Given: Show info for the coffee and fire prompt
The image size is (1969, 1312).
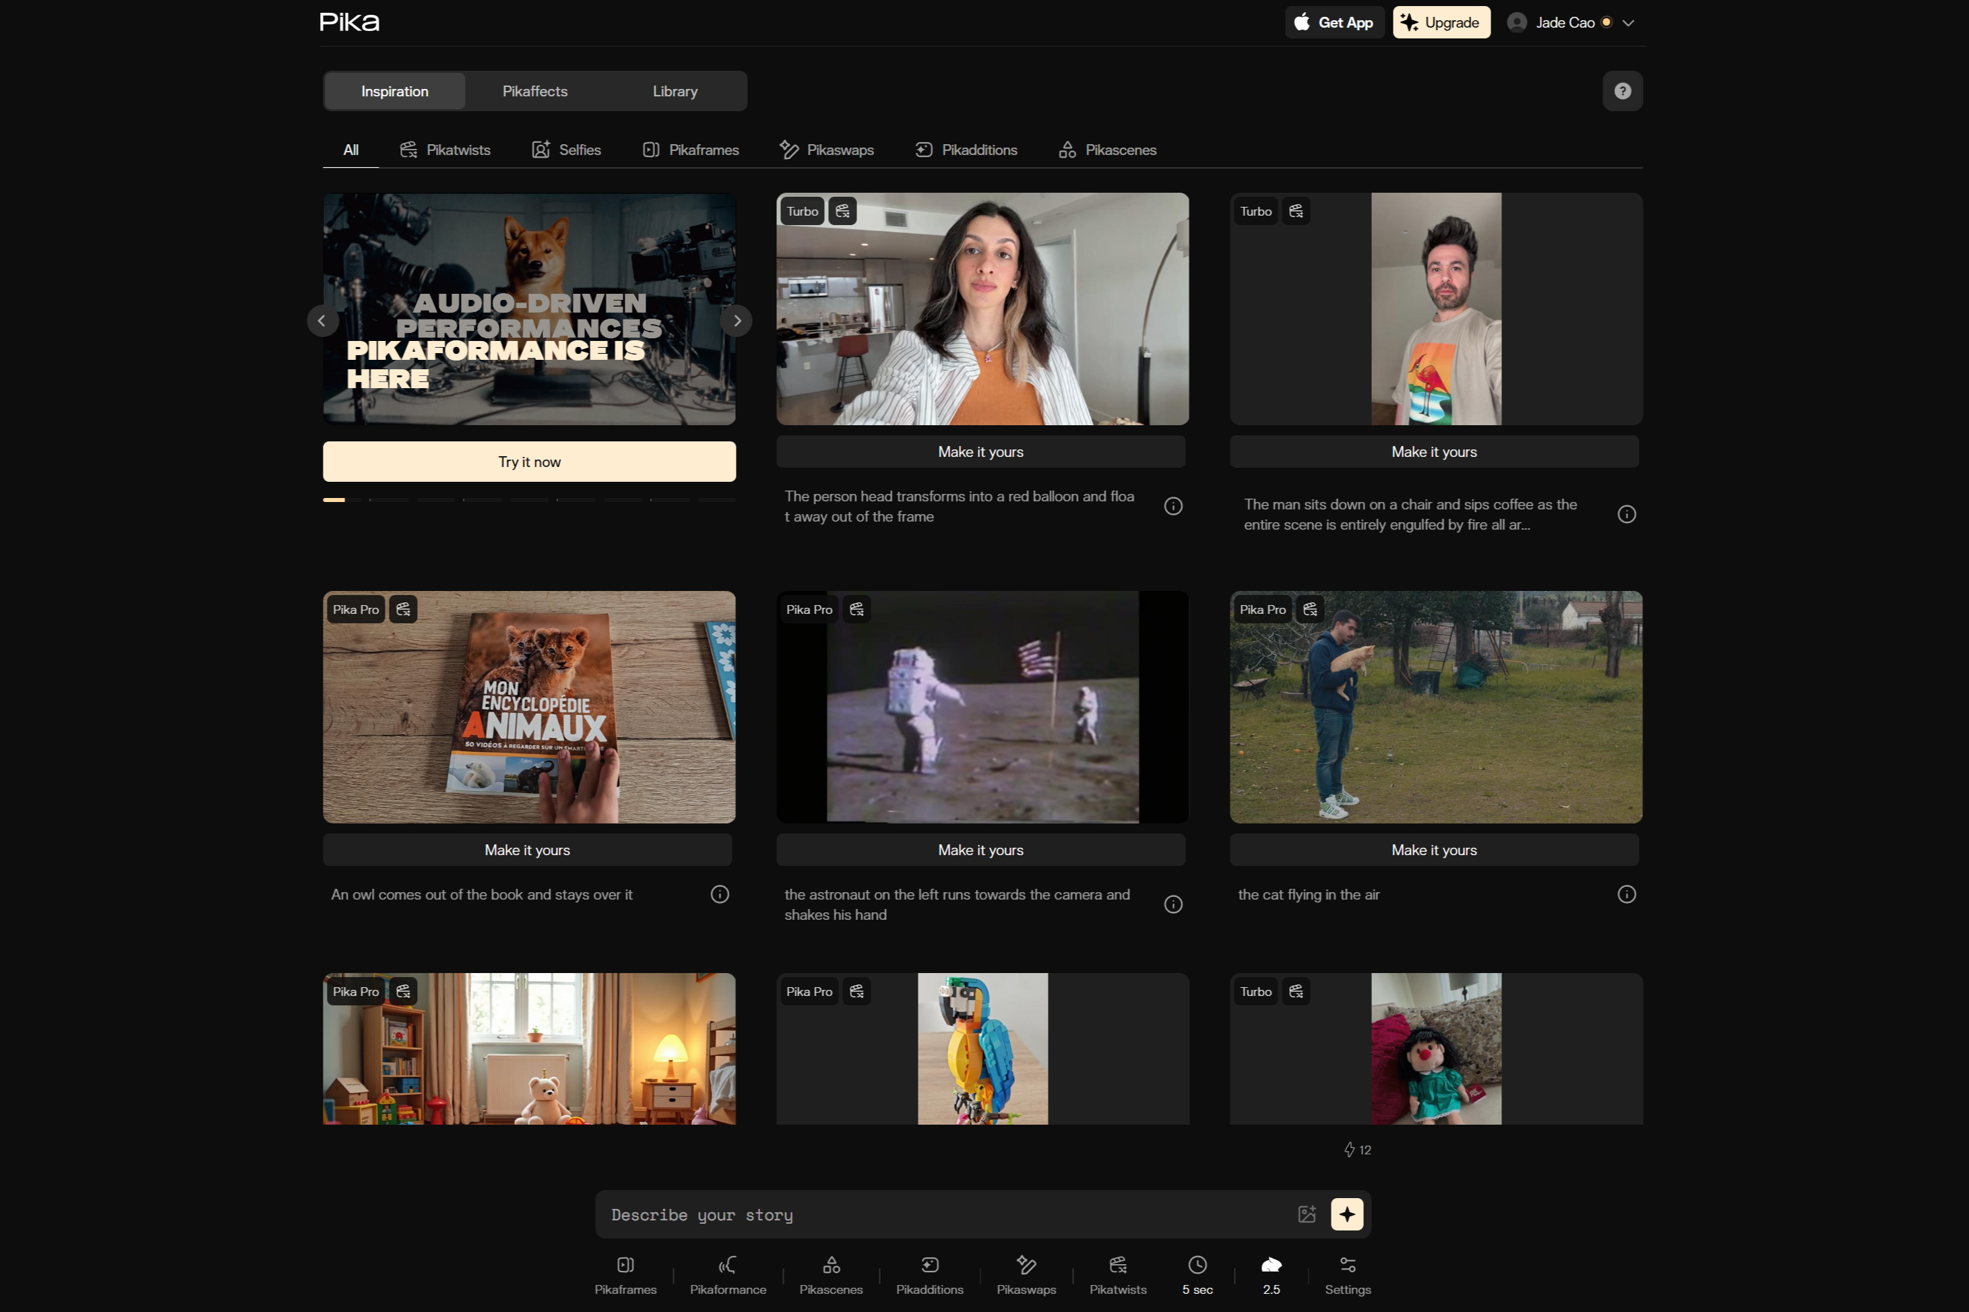Looking at the screenshot, I should point(1626,515).
